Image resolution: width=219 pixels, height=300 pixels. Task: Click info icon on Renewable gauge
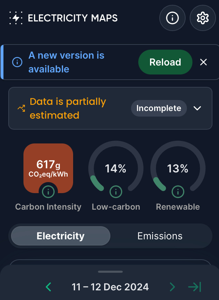click(x=178, y=191)
